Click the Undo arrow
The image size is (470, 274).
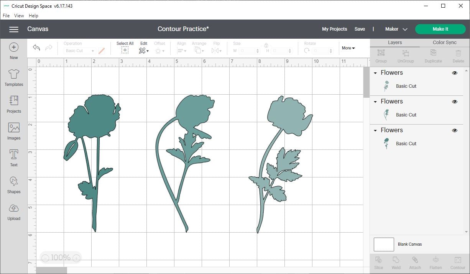36,48
